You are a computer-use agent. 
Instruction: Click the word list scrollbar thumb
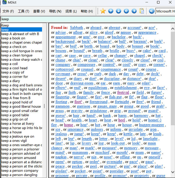click(x=44, y=106)
